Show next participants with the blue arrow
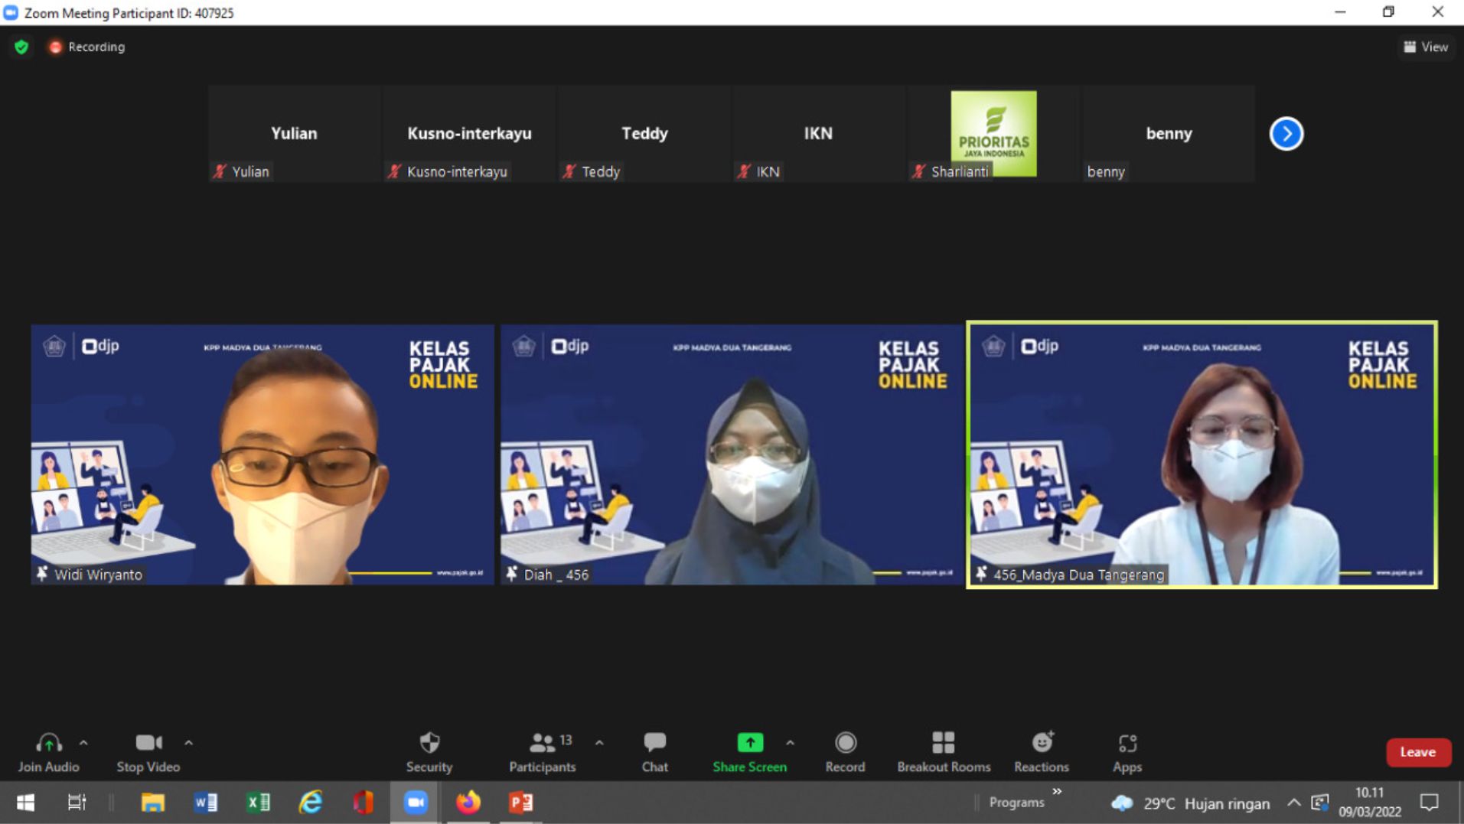Image resolution: width=1464 pixels, height=824 pixels. [1286, 134]
